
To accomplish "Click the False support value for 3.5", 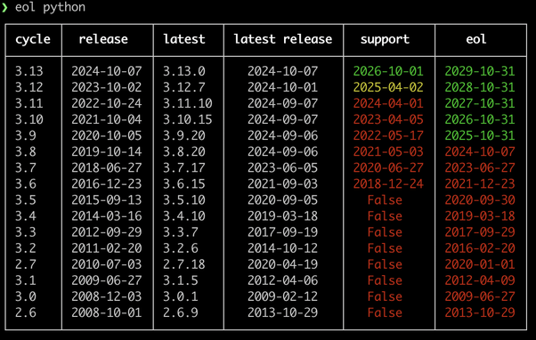I will click(x=385, y=200).
